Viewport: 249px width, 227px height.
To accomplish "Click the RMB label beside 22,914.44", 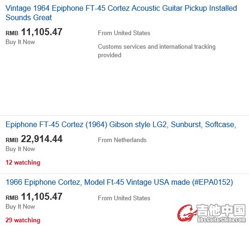I will coord(12,140).
